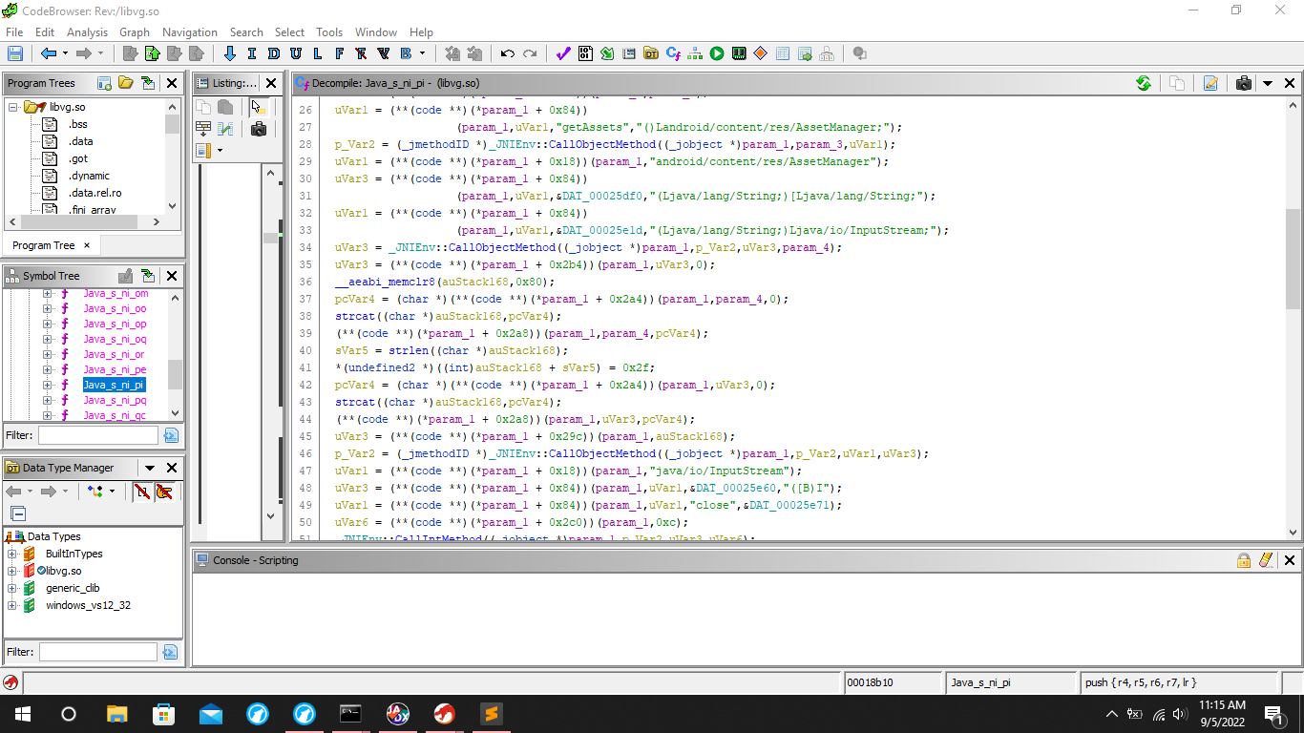This screenshot has width=1304, height=733.
Task: Go to next instruction (I) icon
Action: pos(251,54)
